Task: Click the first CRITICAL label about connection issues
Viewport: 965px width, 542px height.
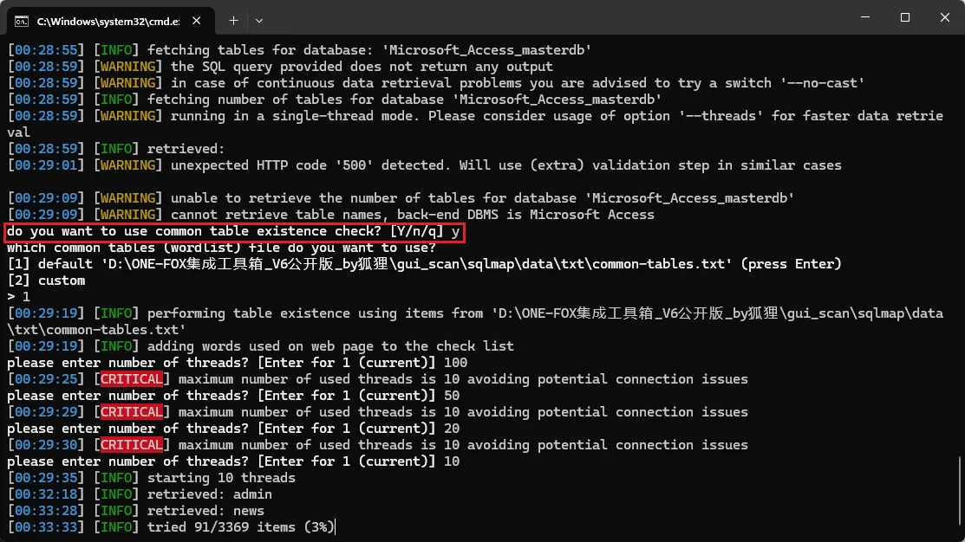Action: [x=131, y=378]
